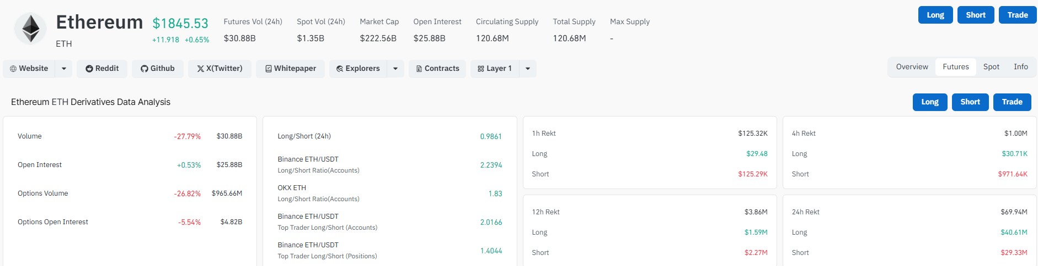This screenshot has height=266, width=1038.
Task: Click the Options Open Interest row label
Action: click(x=53, y=222)
